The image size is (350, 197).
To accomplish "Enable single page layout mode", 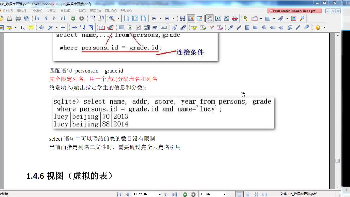I will point(239,194).
